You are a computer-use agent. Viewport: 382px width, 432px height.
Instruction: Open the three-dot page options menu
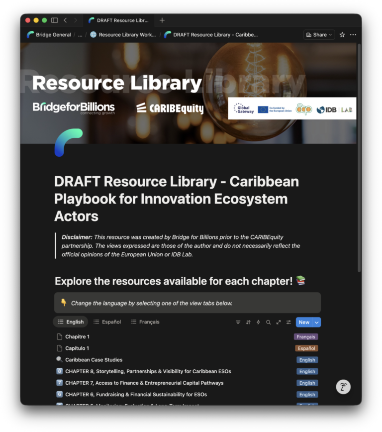(x=353, y=35)
